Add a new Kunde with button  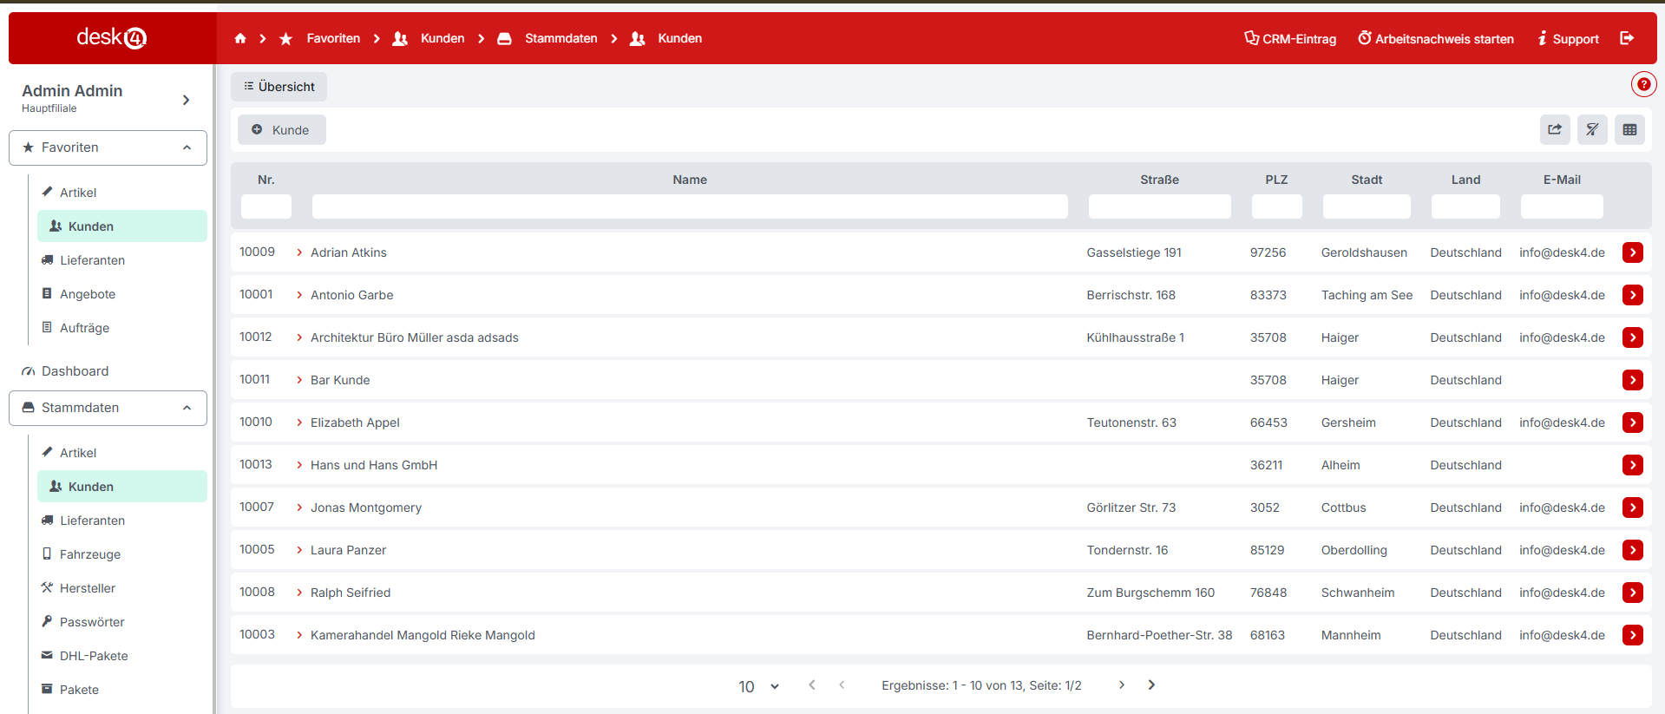click(x=281, y=130)
